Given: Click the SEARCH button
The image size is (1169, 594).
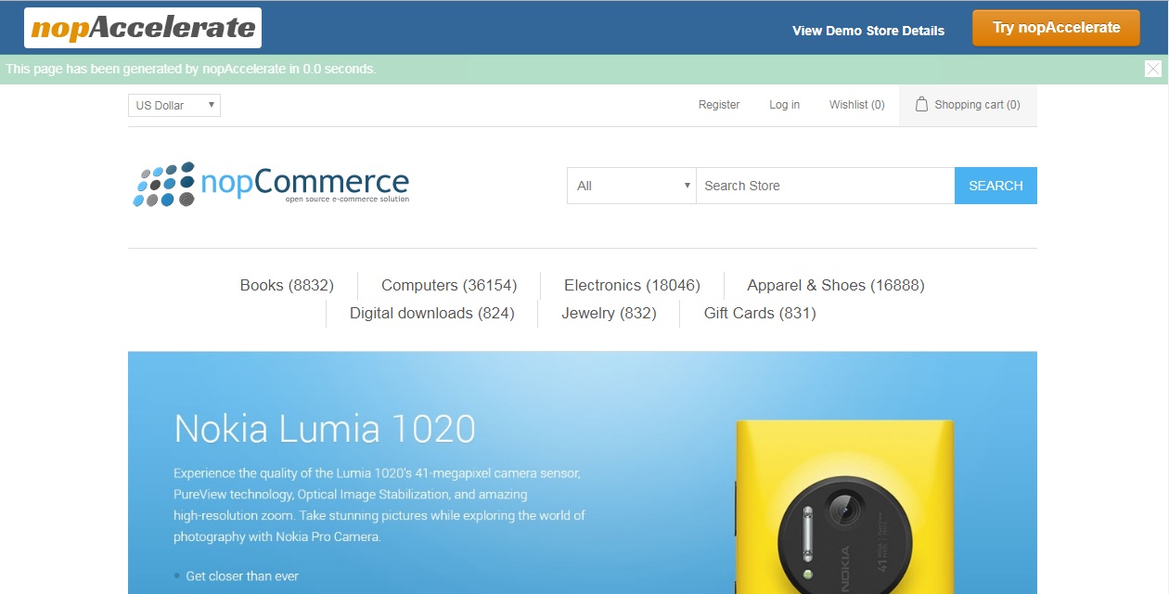Looking at the screenshot, I should [996, 186].
